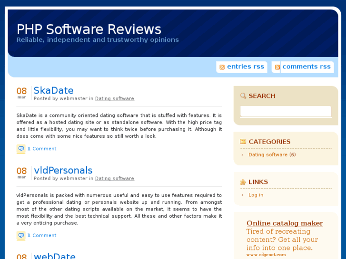This screenshot has width=346, height=259.
Task: Click the entries rss feed icon
Action: tap(222, 67)
